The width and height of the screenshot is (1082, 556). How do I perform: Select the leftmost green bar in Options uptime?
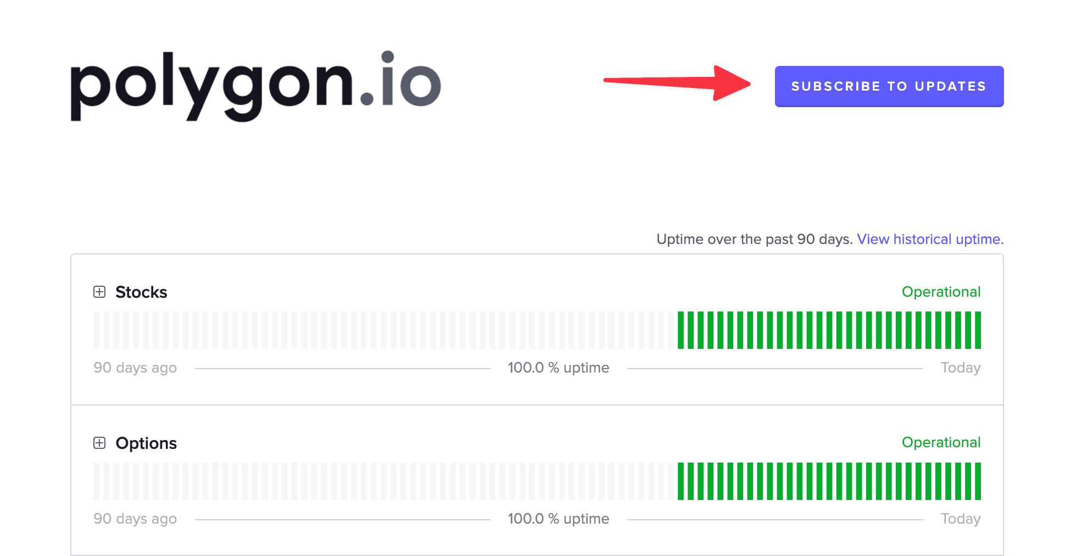[x=681, y=481]
